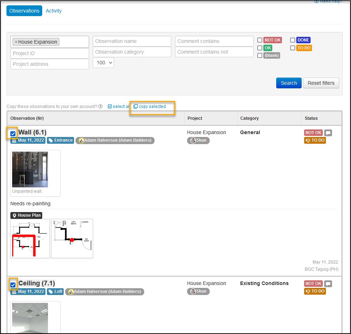Click the Entrance tag on Wall observation
This screenshot has height=334, width=351.
click(x=60, y=140)
